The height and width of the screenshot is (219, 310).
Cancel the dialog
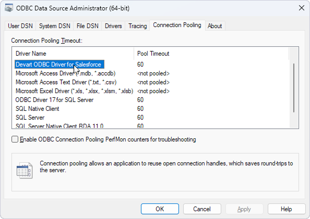[202, 209]
